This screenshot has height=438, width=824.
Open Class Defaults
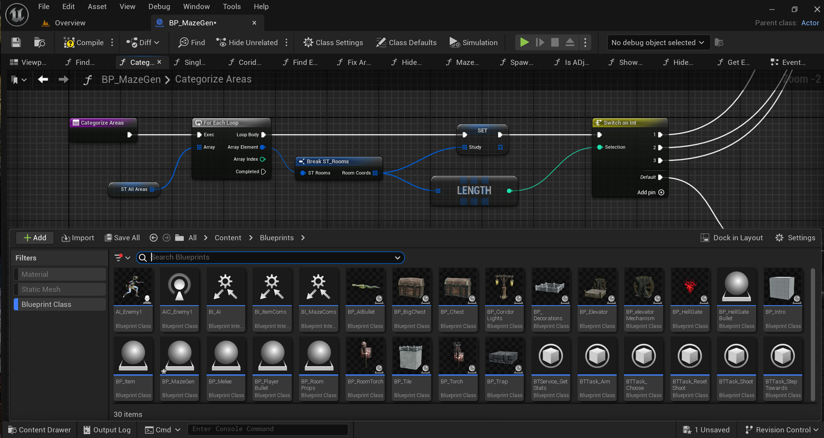pyautogui.click(x=406, y=42)
